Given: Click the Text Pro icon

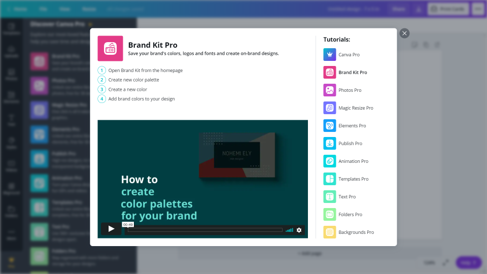Looking at the screenshot, I should coord(330,197).
